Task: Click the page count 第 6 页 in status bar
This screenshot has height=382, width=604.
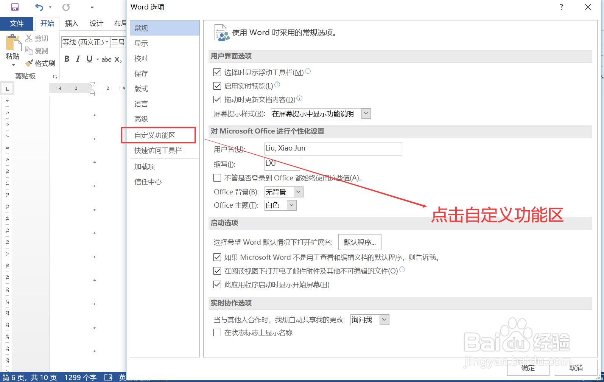Action: click(x=30, y=377)
